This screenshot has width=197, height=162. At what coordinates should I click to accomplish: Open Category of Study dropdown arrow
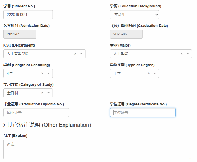click(x=48, y=93)
